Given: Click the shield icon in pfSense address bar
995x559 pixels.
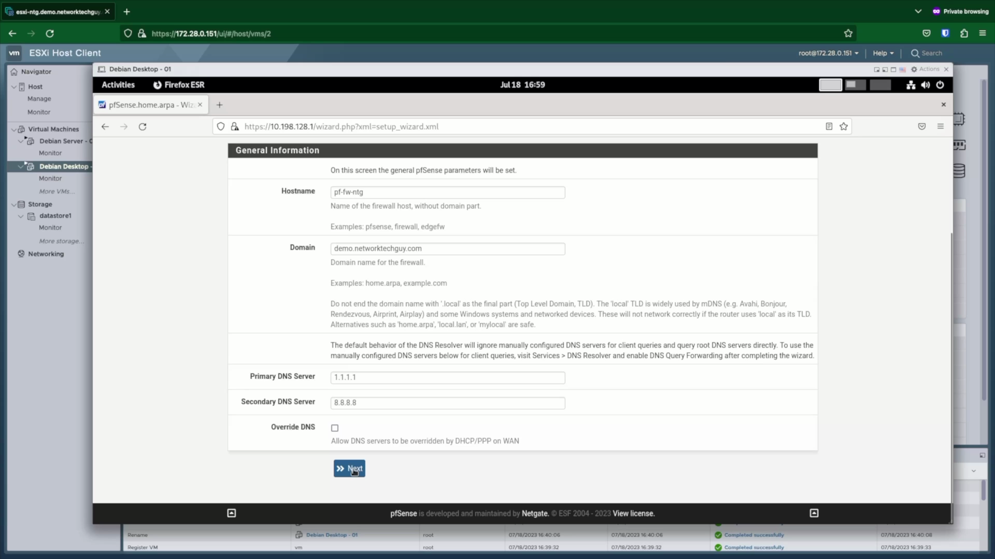Looking at the screenshot, I should (221, 126).
